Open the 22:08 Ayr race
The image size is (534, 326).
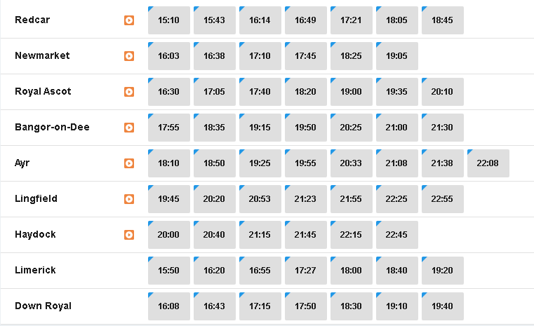[x=488, y=163]
